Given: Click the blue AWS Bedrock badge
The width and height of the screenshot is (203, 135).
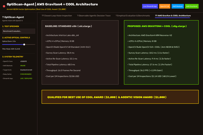Looking at the screenshot, I should [x=178, y=6].
